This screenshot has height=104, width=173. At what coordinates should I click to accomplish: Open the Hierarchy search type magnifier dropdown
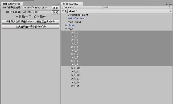pos(104,7)
